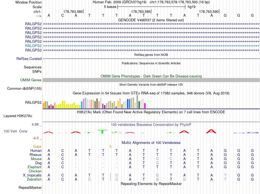Click the 100 Vert. Cons track label
Viewport: 260px width, 194px height.
[x=15, y=131]
